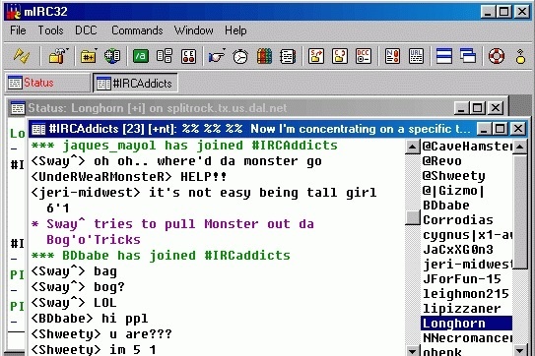Open mIRC Options via folder-and-hammer icon
This screenshot has height=356, width=535.
[x=58, y=56]
